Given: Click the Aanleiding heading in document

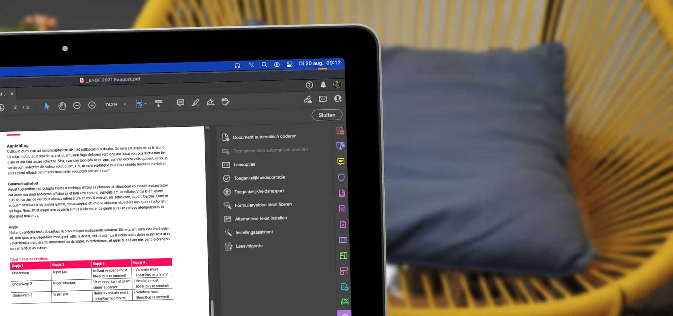Looking at the screenshot, I should (18, 146).
